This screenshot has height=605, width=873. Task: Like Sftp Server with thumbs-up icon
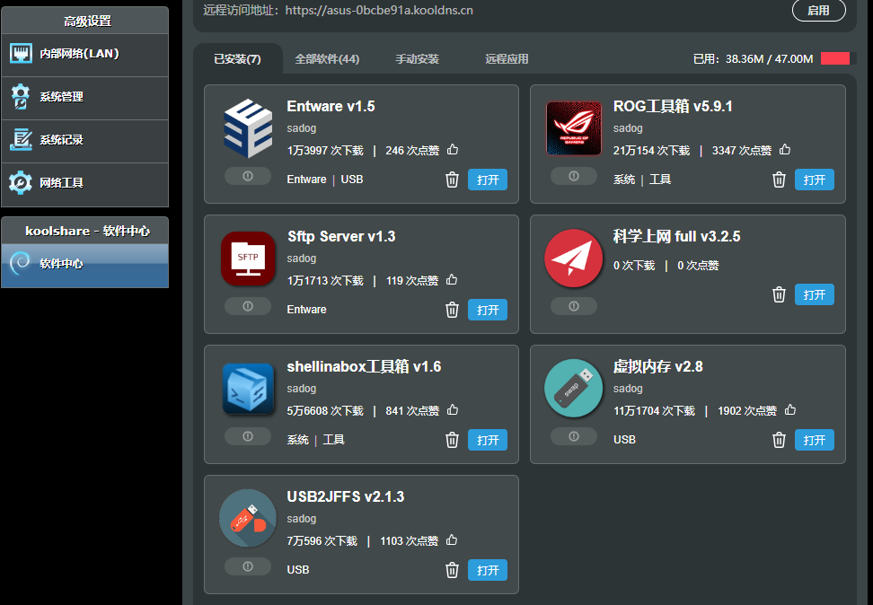452,279
